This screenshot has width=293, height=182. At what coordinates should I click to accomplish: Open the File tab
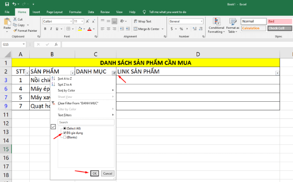click(x=7, y=12)
